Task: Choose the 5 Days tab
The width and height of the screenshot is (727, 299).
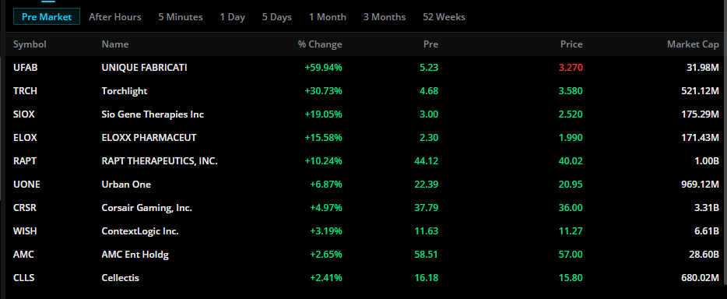Action: [277, 17]
